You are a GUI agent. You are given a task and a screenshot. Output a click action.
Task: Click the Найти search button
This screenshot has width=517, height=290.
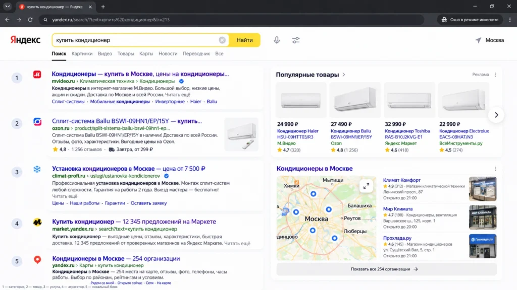(x=245, y=40)
